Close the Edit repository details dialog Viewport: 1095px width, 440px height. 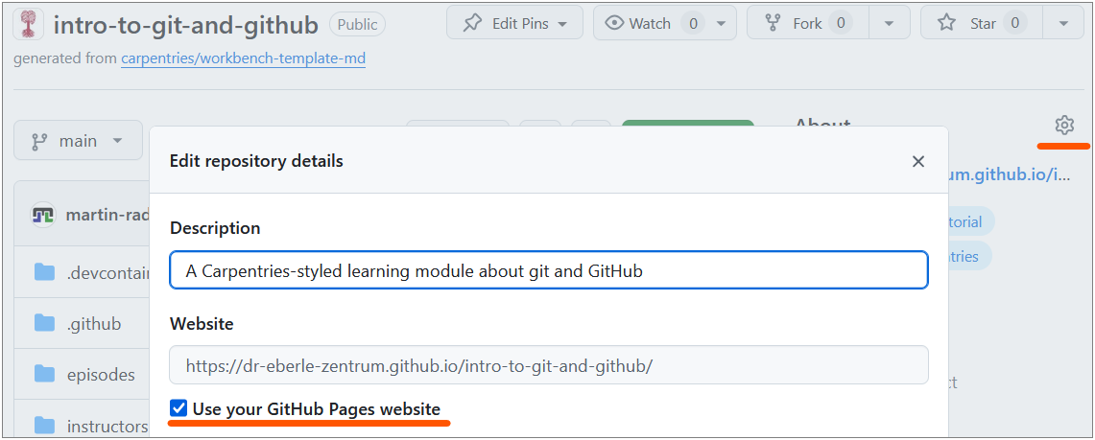[x=917, y=162]
